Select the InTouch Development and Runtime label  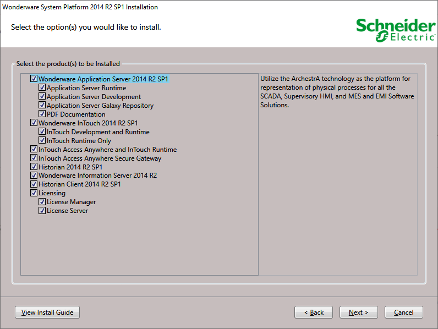[x=98, y=132]
